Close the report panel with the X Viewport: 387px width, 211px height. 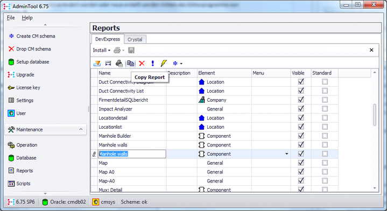[371, 50]
